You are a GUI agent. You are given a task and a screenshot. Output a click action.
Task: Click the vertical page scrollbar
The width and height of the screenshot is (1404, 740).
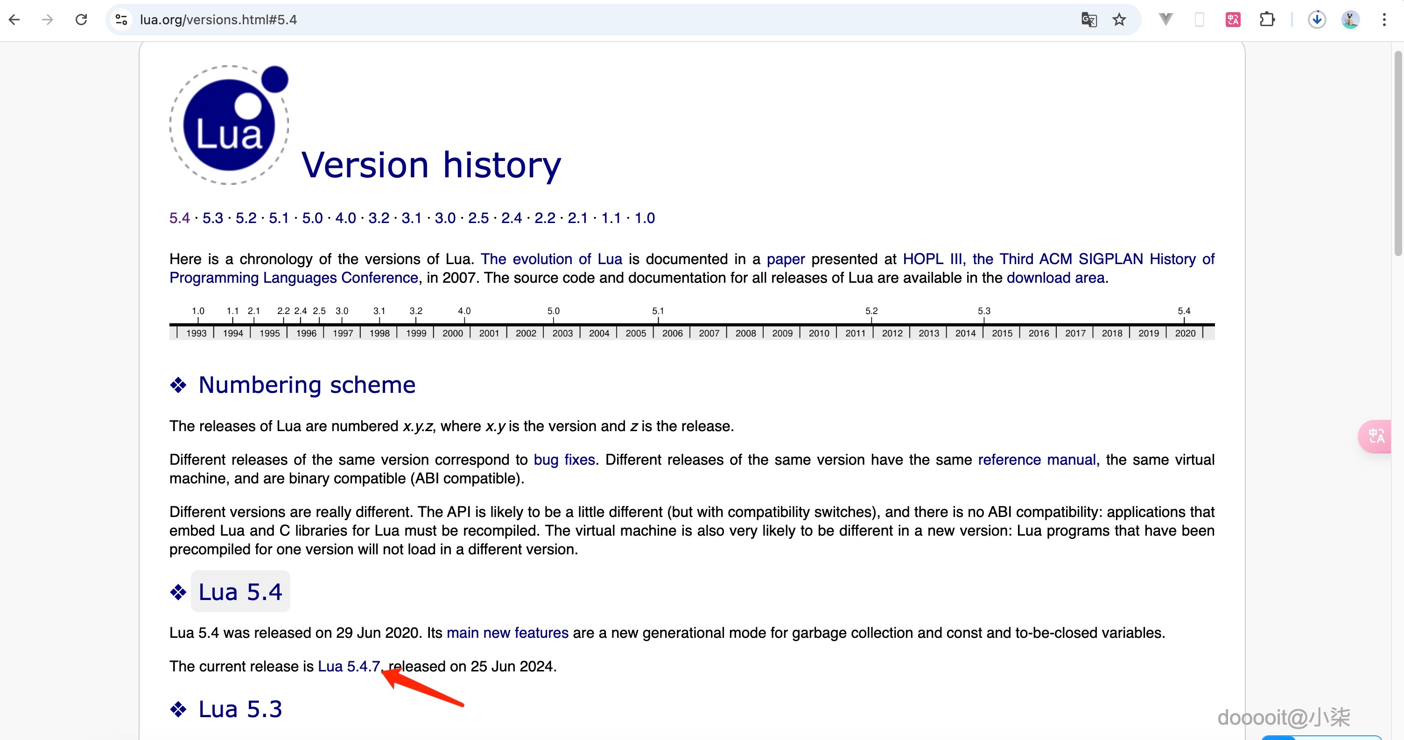pyautogui.click(x=1398, y=153)
